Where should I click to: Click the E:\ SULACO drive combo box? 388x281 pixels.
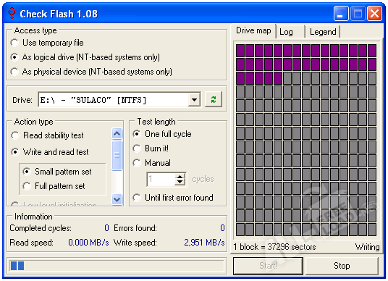click(119, 100)
